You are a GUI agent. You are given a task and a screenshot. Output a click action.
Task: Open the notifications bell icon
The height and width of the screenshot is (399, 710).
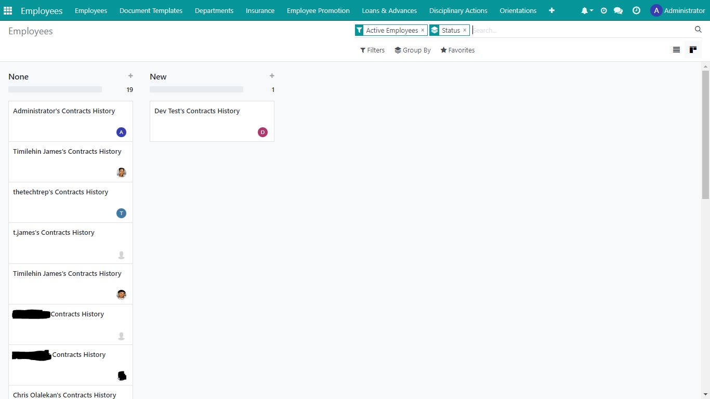click(x=586, y=10)
